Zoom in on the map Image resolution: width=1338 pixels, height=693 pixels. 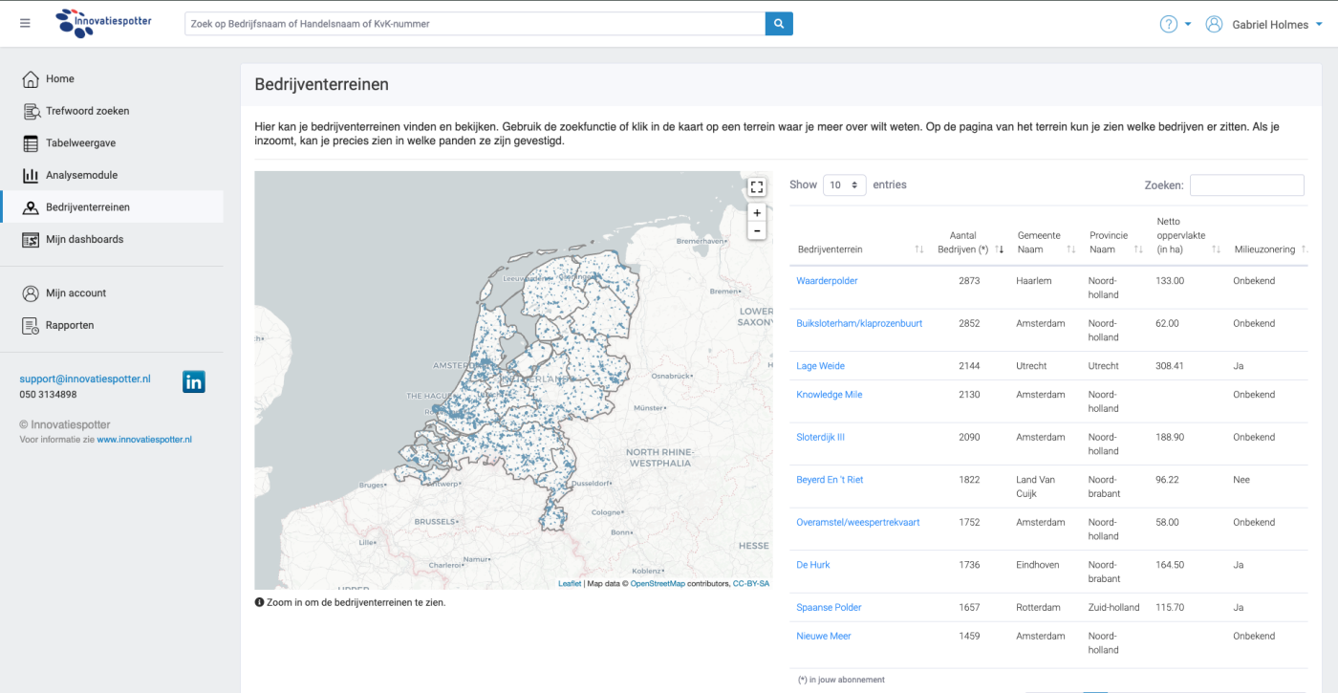pos(757,213)
